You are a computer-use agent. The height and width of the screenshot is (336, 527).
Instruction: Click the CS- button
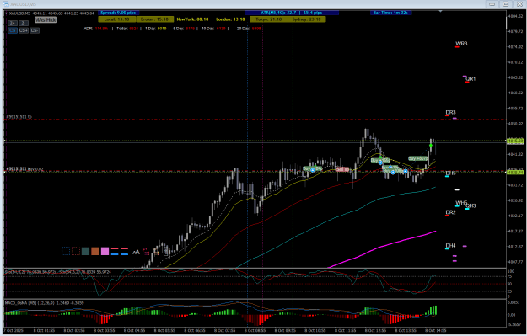tap(35, 30)
